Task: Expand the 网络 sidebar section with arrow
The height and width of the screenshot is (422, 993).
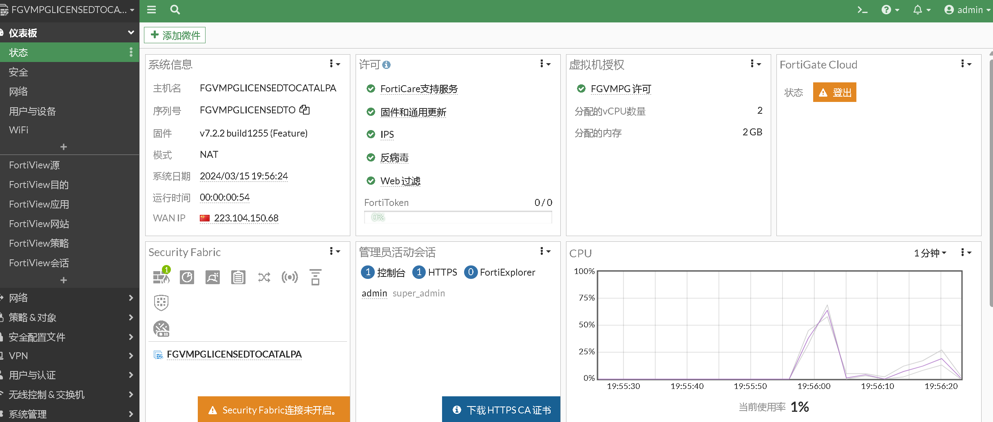Action: (131, 298)
